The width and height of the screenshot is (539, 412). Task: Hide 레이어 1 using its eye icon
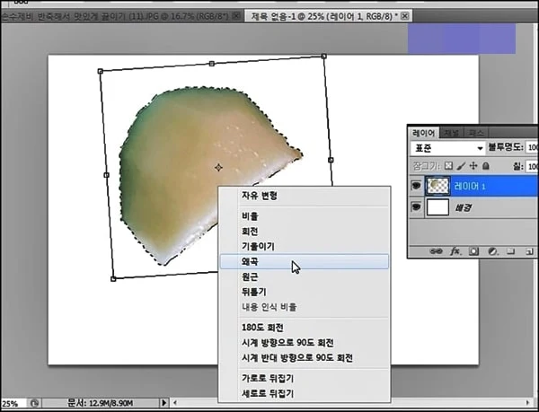tap(416, 186)
